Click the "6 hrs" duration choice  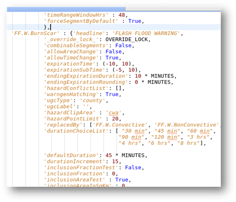coord(159,143)
